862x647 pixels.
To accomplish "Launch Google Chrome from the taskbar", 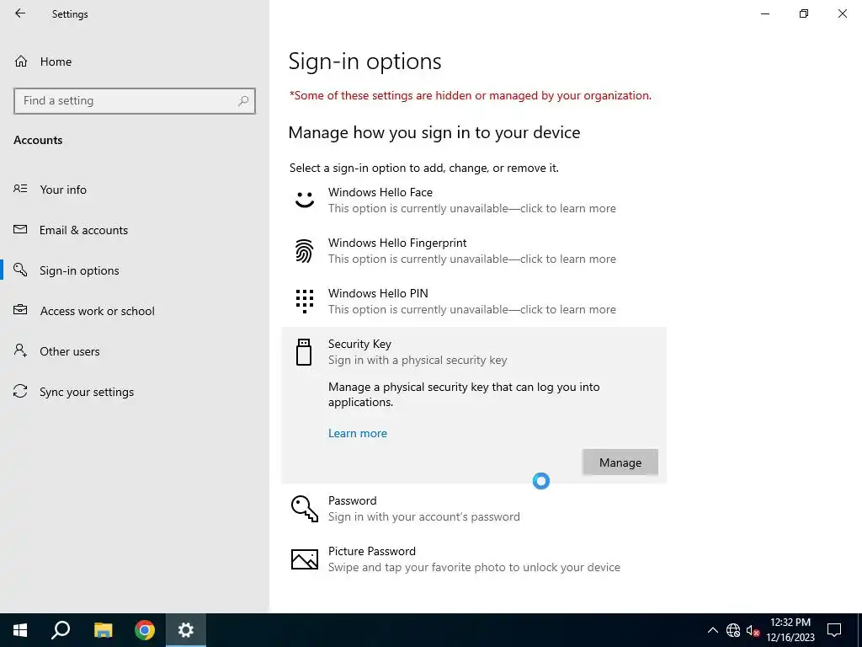I will 145,630.
